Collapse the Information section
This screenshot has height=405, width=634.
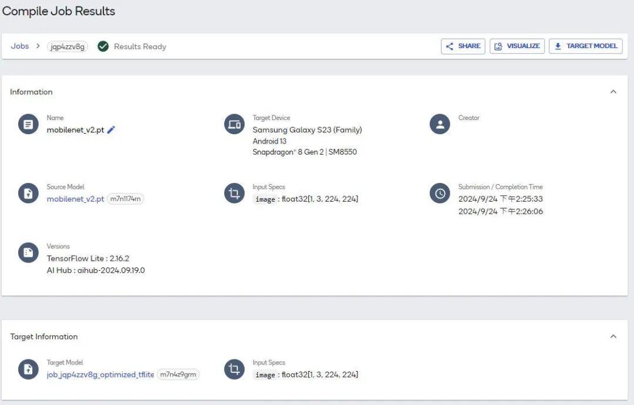[x=613, y=92]
